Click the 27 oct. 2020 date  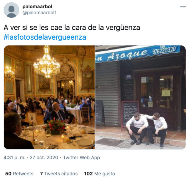tap(44, 158)
